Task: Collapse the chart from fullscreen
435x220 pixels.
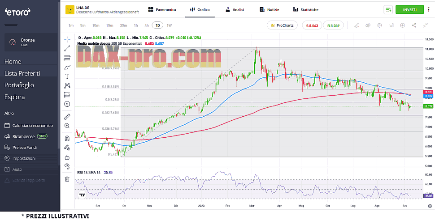Action: click(x=426, y=25)
